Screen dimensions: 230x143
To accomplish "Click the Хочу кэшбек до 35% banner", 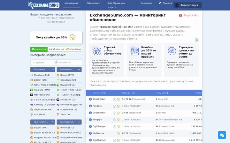I will tap(56, 37).
